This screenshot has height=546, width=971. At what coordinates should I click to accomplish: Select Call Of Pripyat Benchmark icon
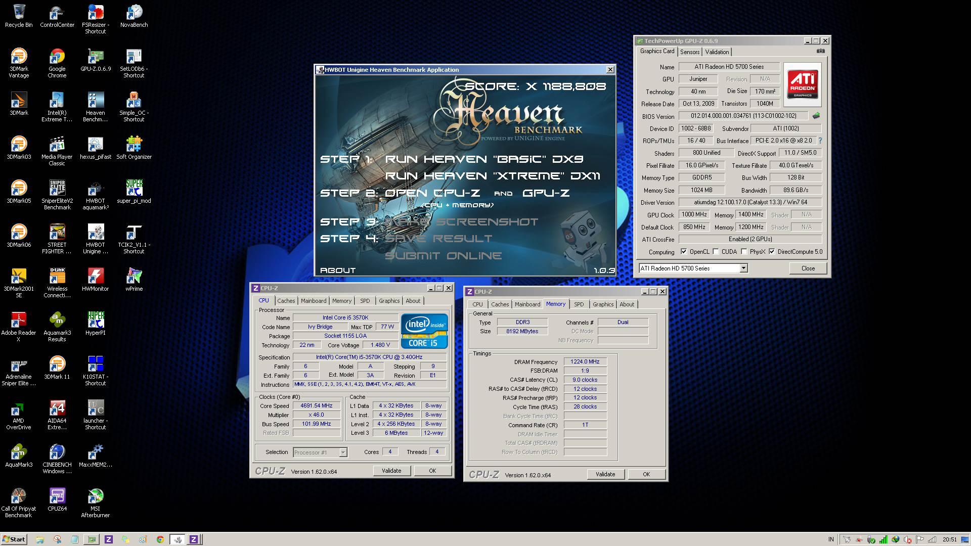click(x=19, y=503)
